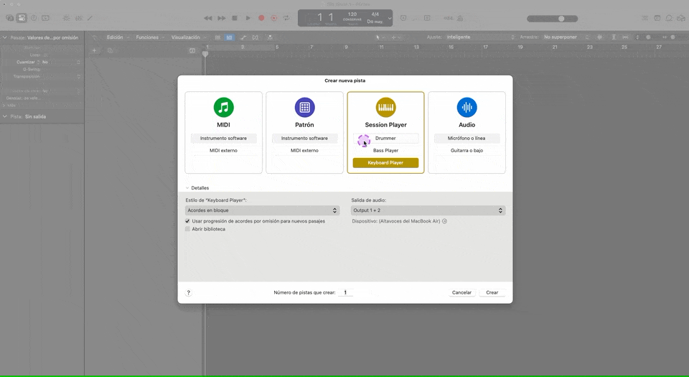
Task: Click the playhead marker at bar 1
Action: tap(205, 54)
